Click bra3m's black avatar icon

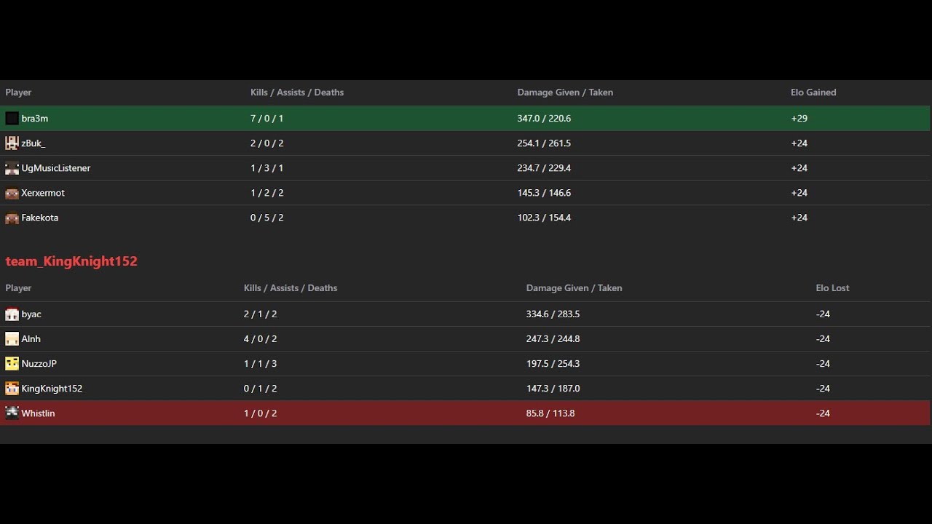[x=12, y=119]
